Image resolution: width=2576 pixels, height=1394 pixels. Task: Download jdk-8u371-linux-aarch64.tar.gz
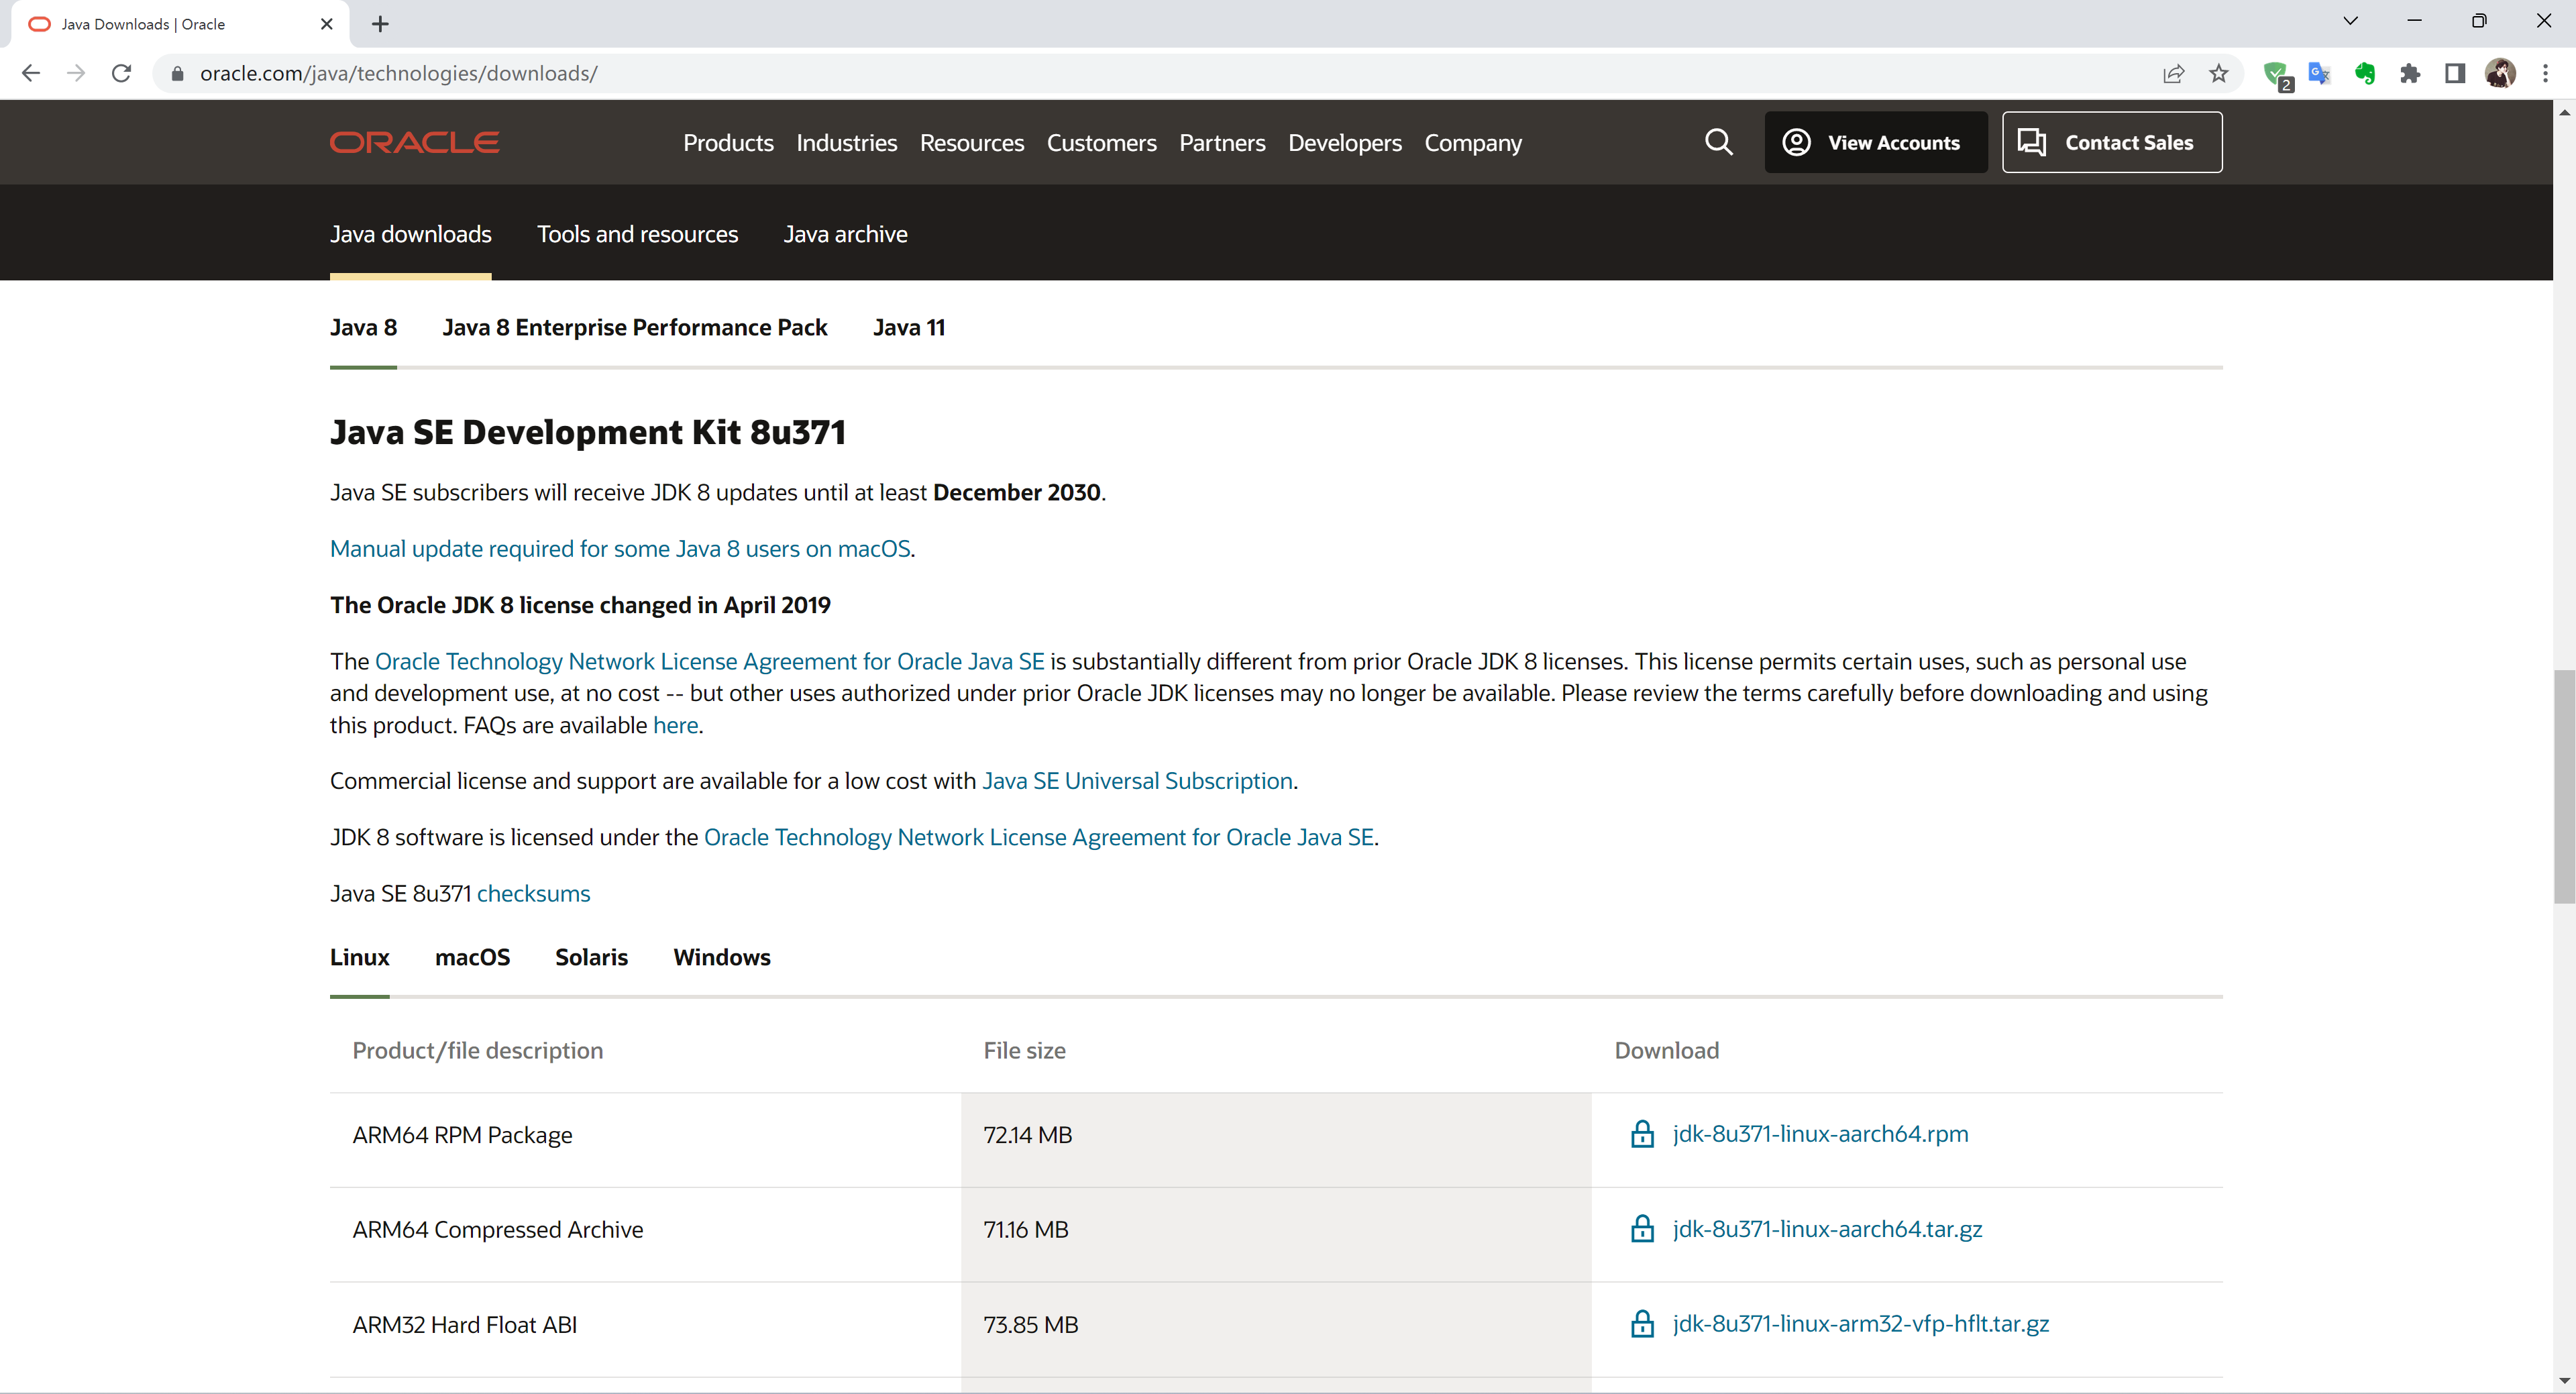(x=1827, y=1229)
